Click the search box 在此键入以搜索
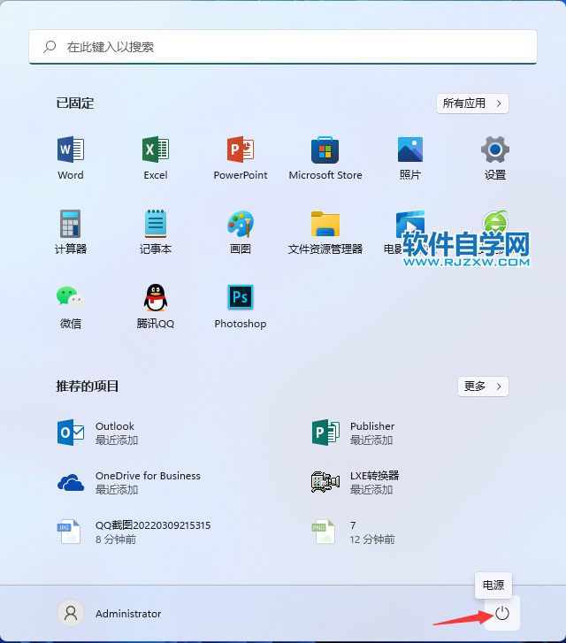 pyautogui.click(x=283, y=47)
